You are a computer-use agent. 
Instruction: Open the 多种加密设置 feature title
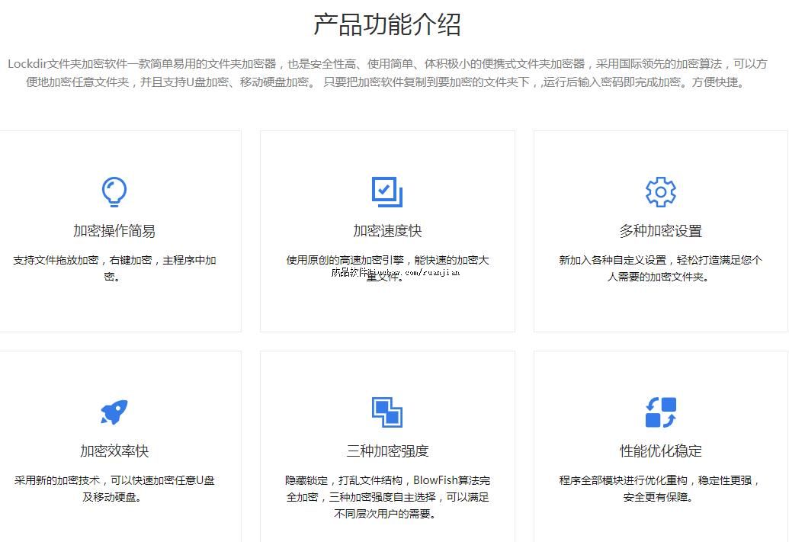(660, 231)
